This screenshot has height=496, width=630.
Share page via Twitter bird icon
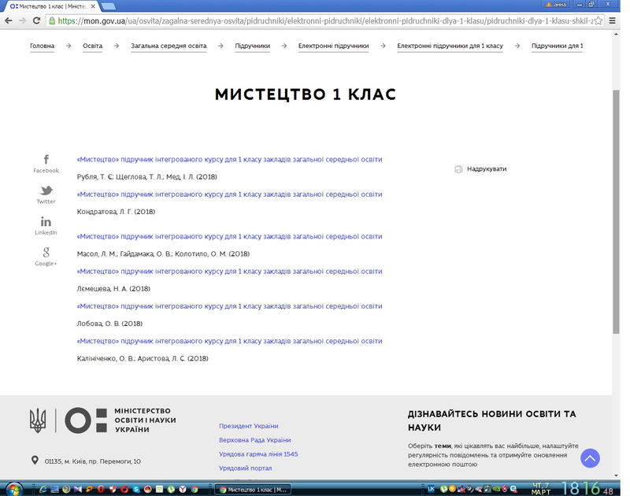[46, 190]
